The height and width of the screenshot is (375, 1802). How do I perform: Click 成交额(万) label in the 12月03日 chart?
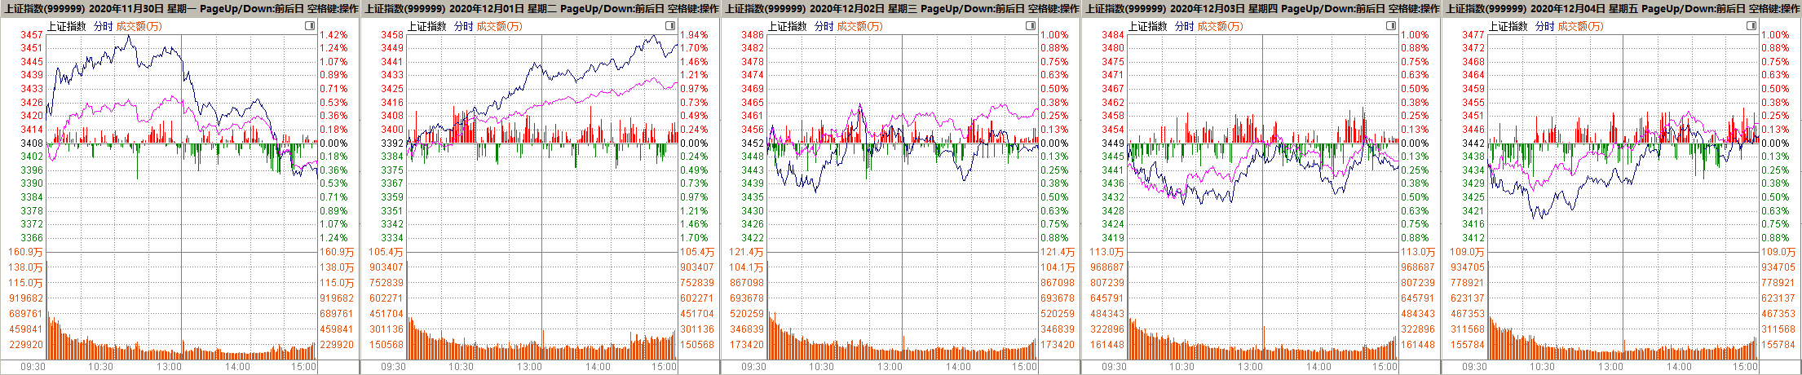click(x=1221, y=26)
